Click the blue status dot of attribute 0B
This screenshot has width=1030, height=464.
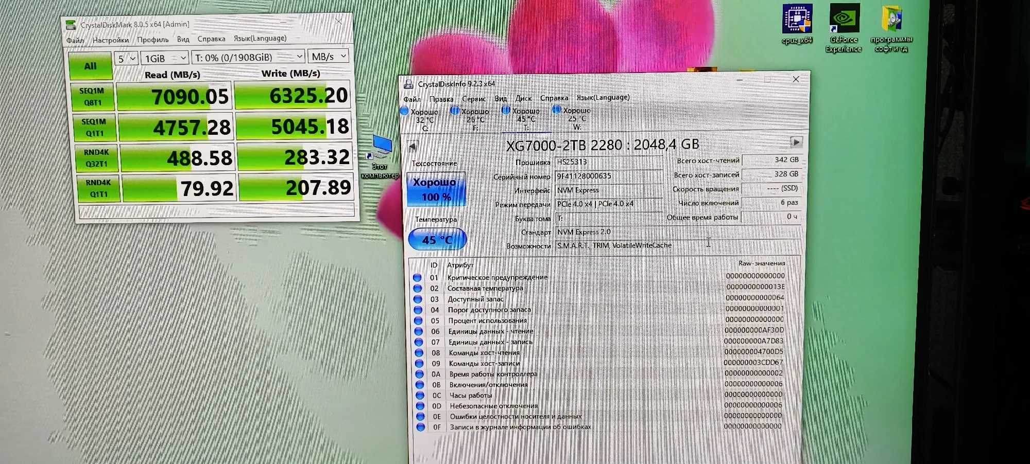[x=420, y=385]
